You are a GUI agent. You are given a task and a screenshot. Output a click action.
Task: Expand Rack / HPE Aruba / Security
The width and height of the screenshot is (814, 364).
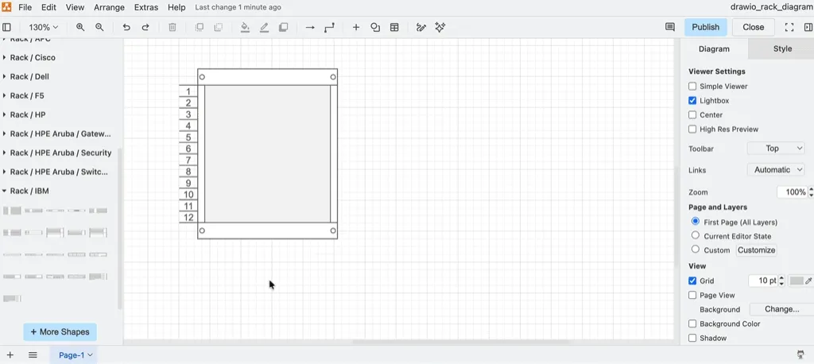tap(60, 153)
